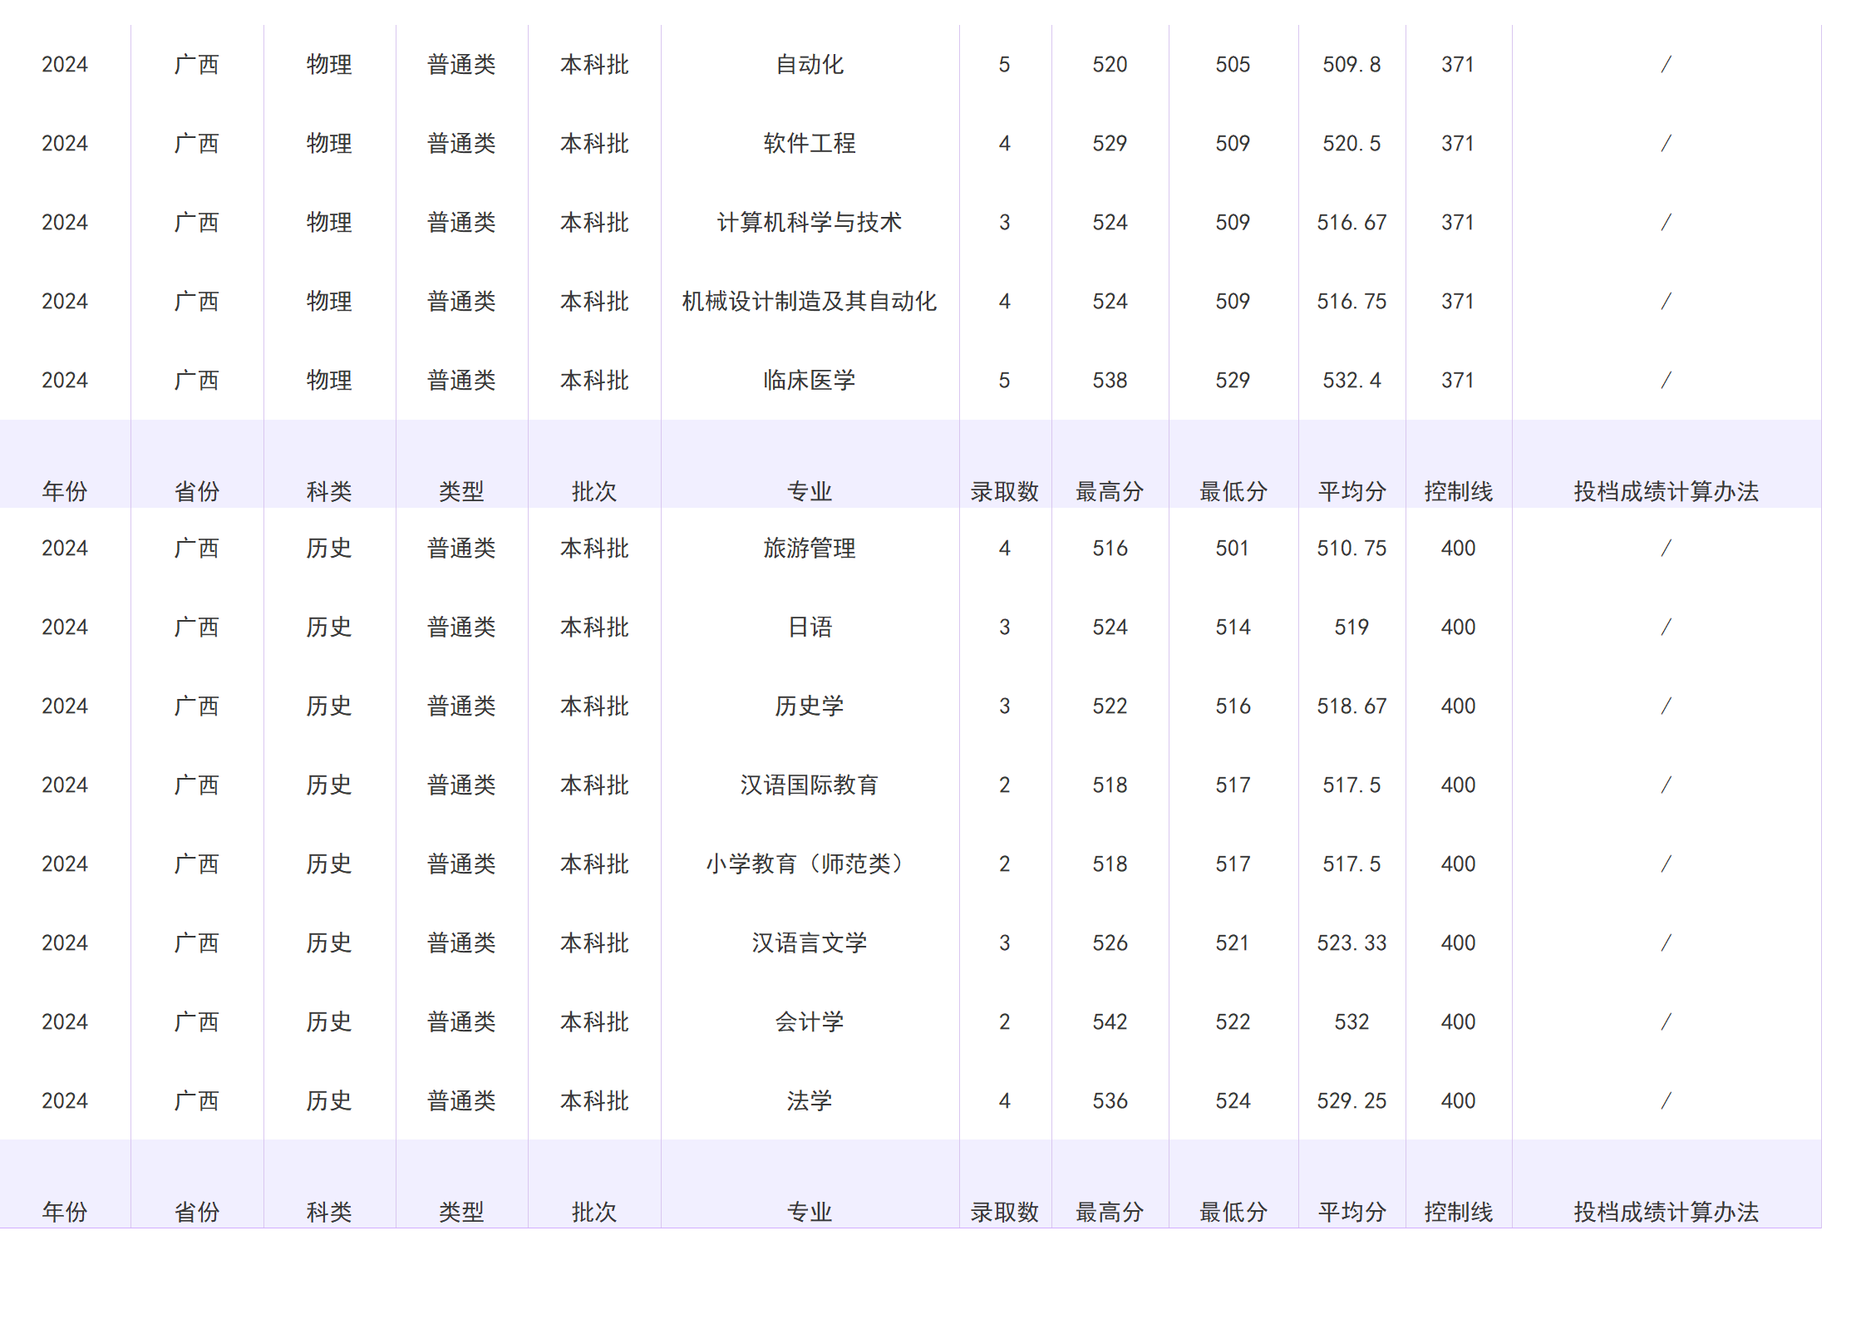Click the 机械设计制造及其自动化 row
The image size is (1866, 1319).
tap(810, 301)
